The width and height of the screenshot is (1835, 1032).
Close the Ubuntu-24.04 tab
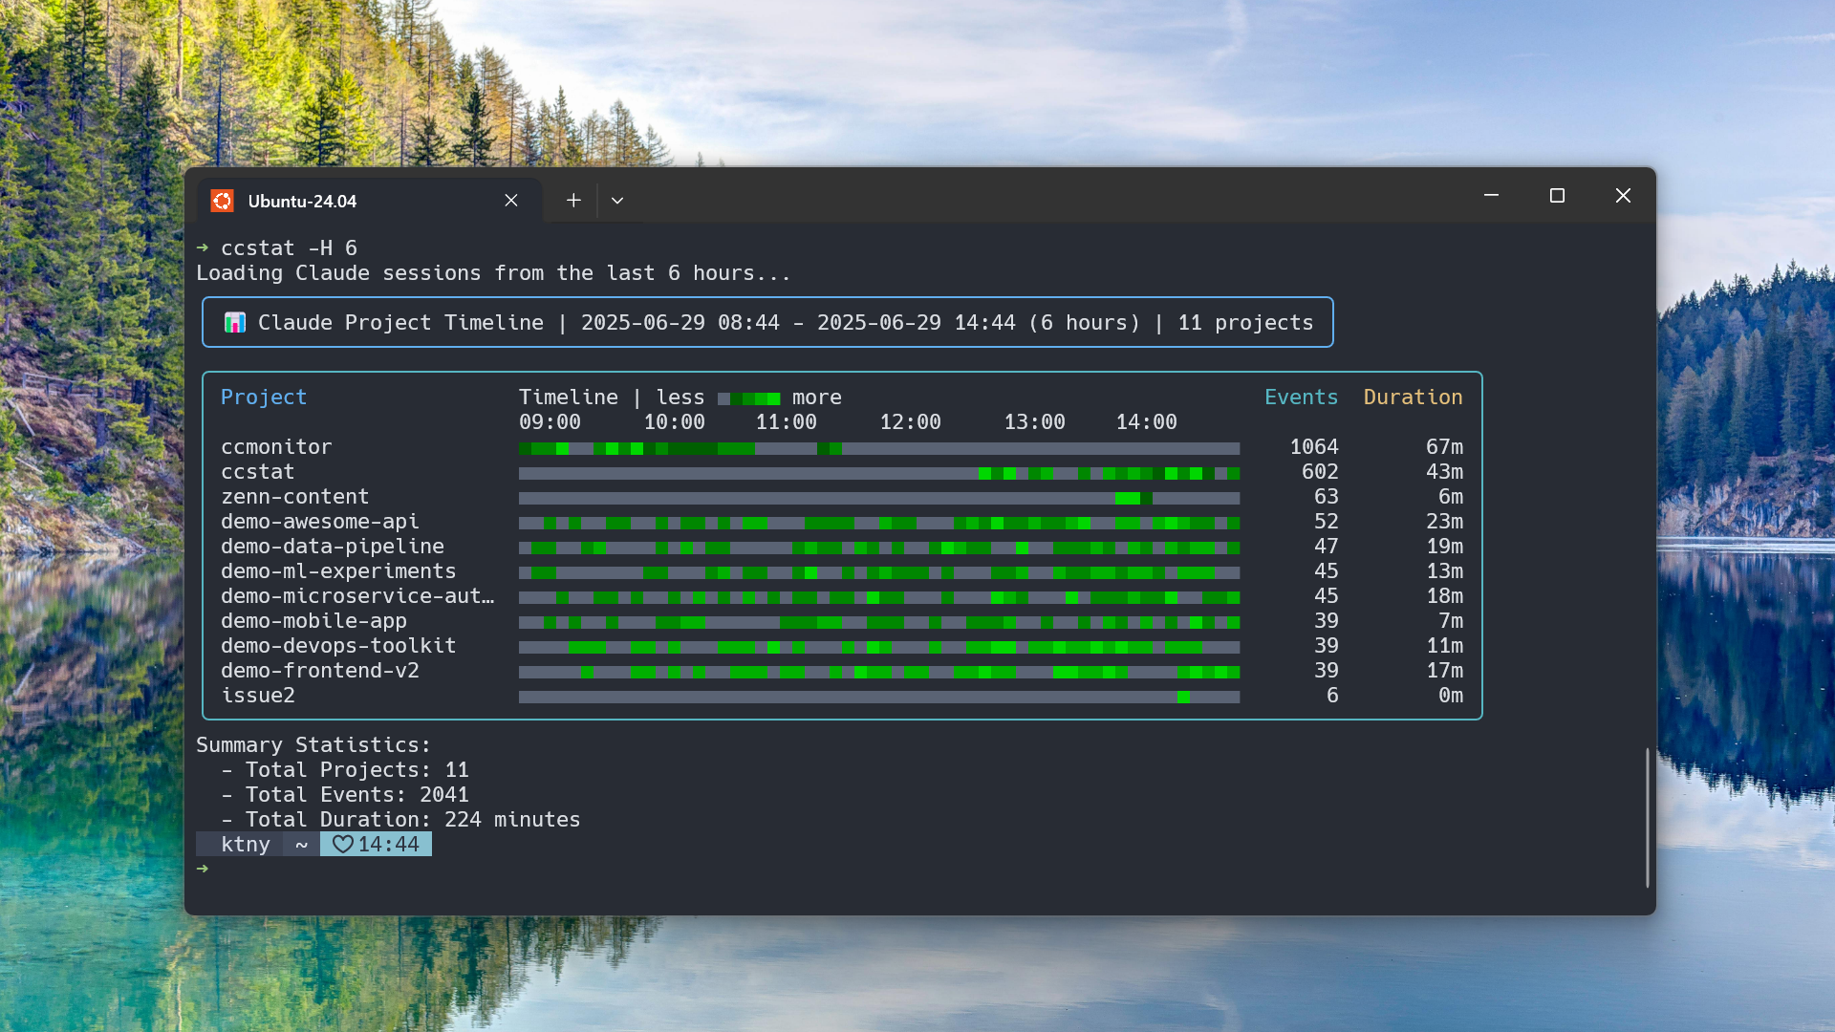pyautogui.click(x=511, y=201)
